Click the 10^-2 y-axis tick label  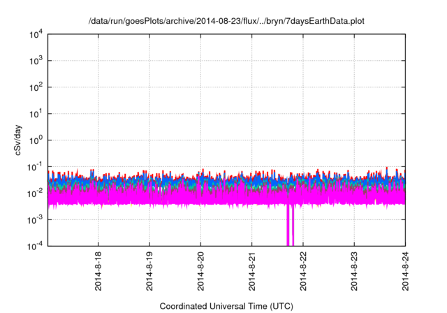(36, 194)
